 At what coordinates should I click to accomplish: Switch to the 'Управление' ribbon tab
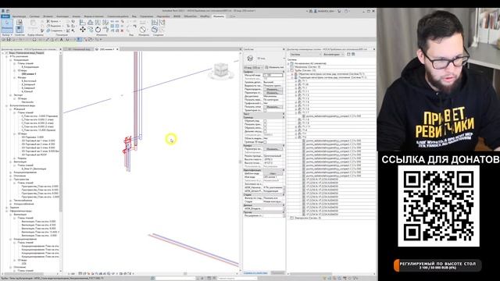pyautogui.click(x=146, y=16)
